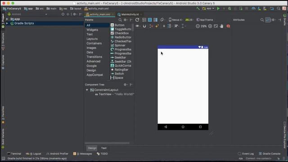Open the Align tools dropdown
The width and height of the screenshot is (288, 162).
(x=177, y=26)
